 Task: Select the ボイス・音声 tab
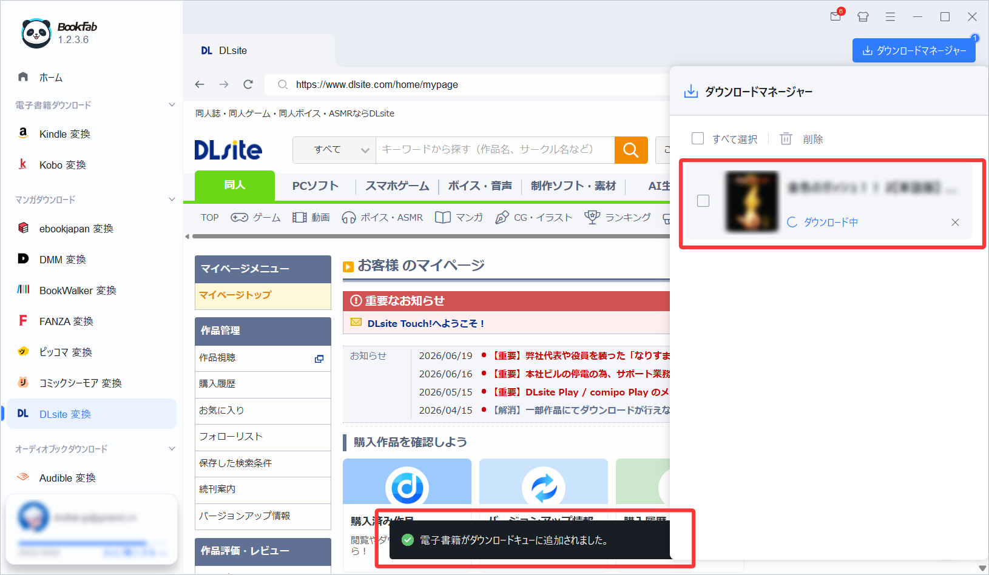tap(480, 186)
